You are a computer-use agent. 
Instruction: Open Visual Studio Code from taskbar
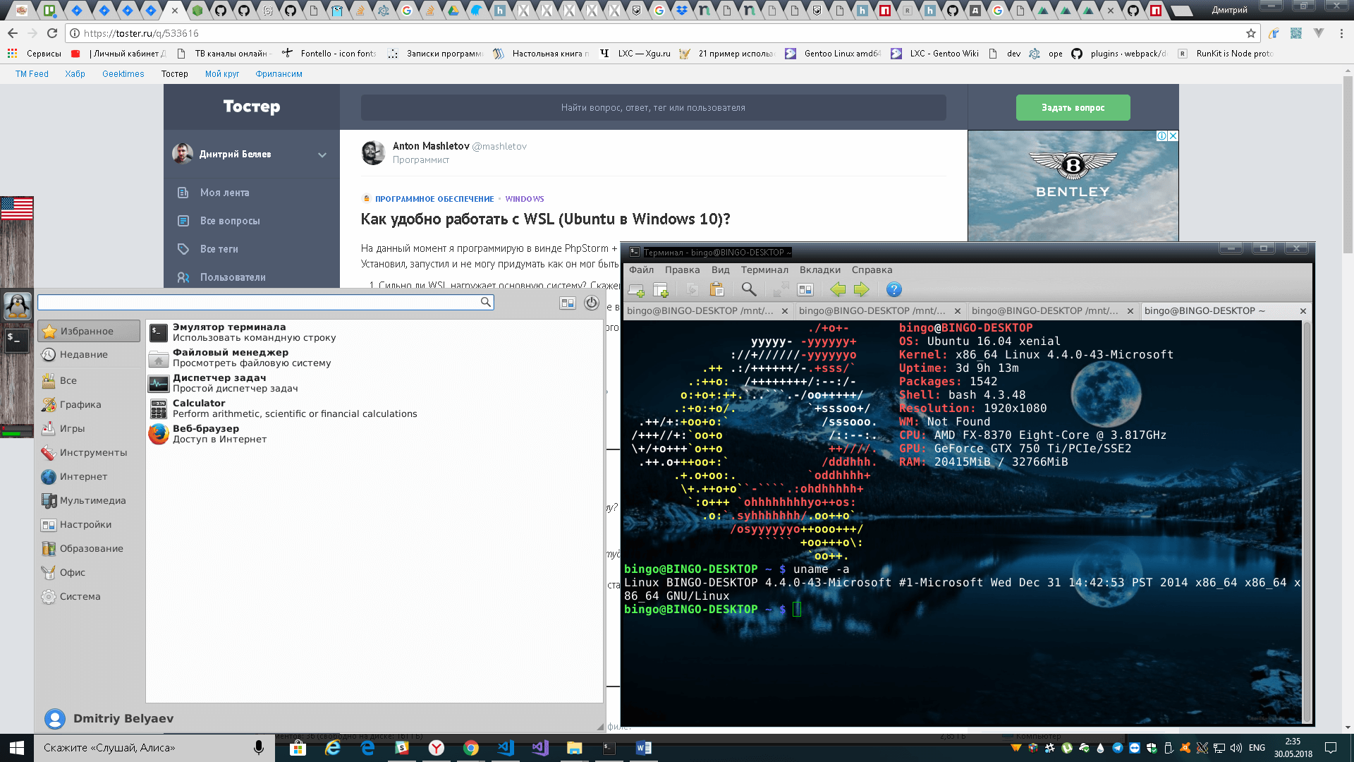click(506, 748)
